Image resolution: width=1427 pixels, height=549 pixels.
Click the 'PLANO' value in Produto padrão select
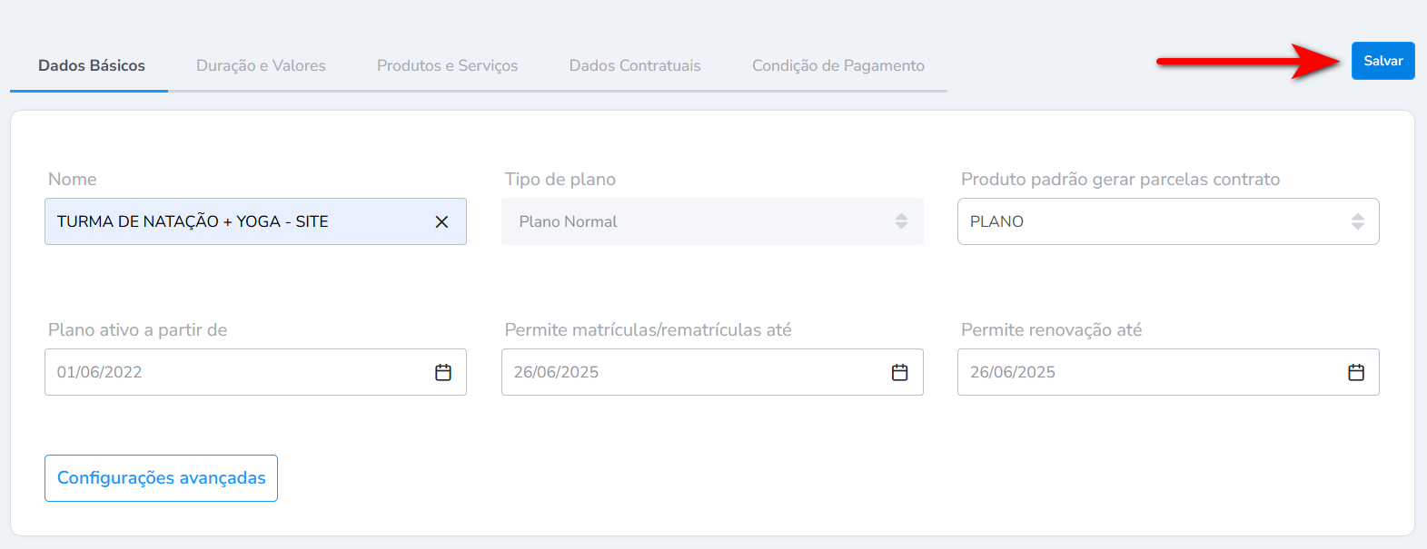point(996,221)
